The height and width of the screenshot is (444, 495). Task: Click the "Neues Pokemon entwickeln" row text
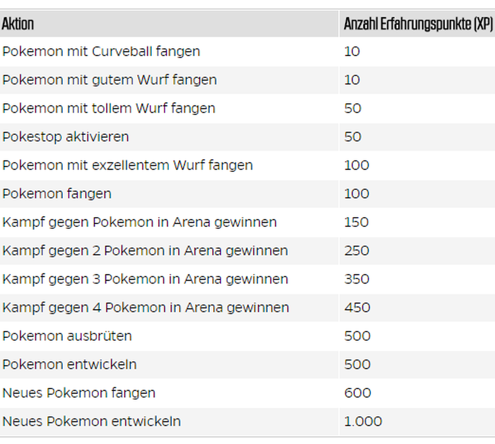click(x=92, y=421)
